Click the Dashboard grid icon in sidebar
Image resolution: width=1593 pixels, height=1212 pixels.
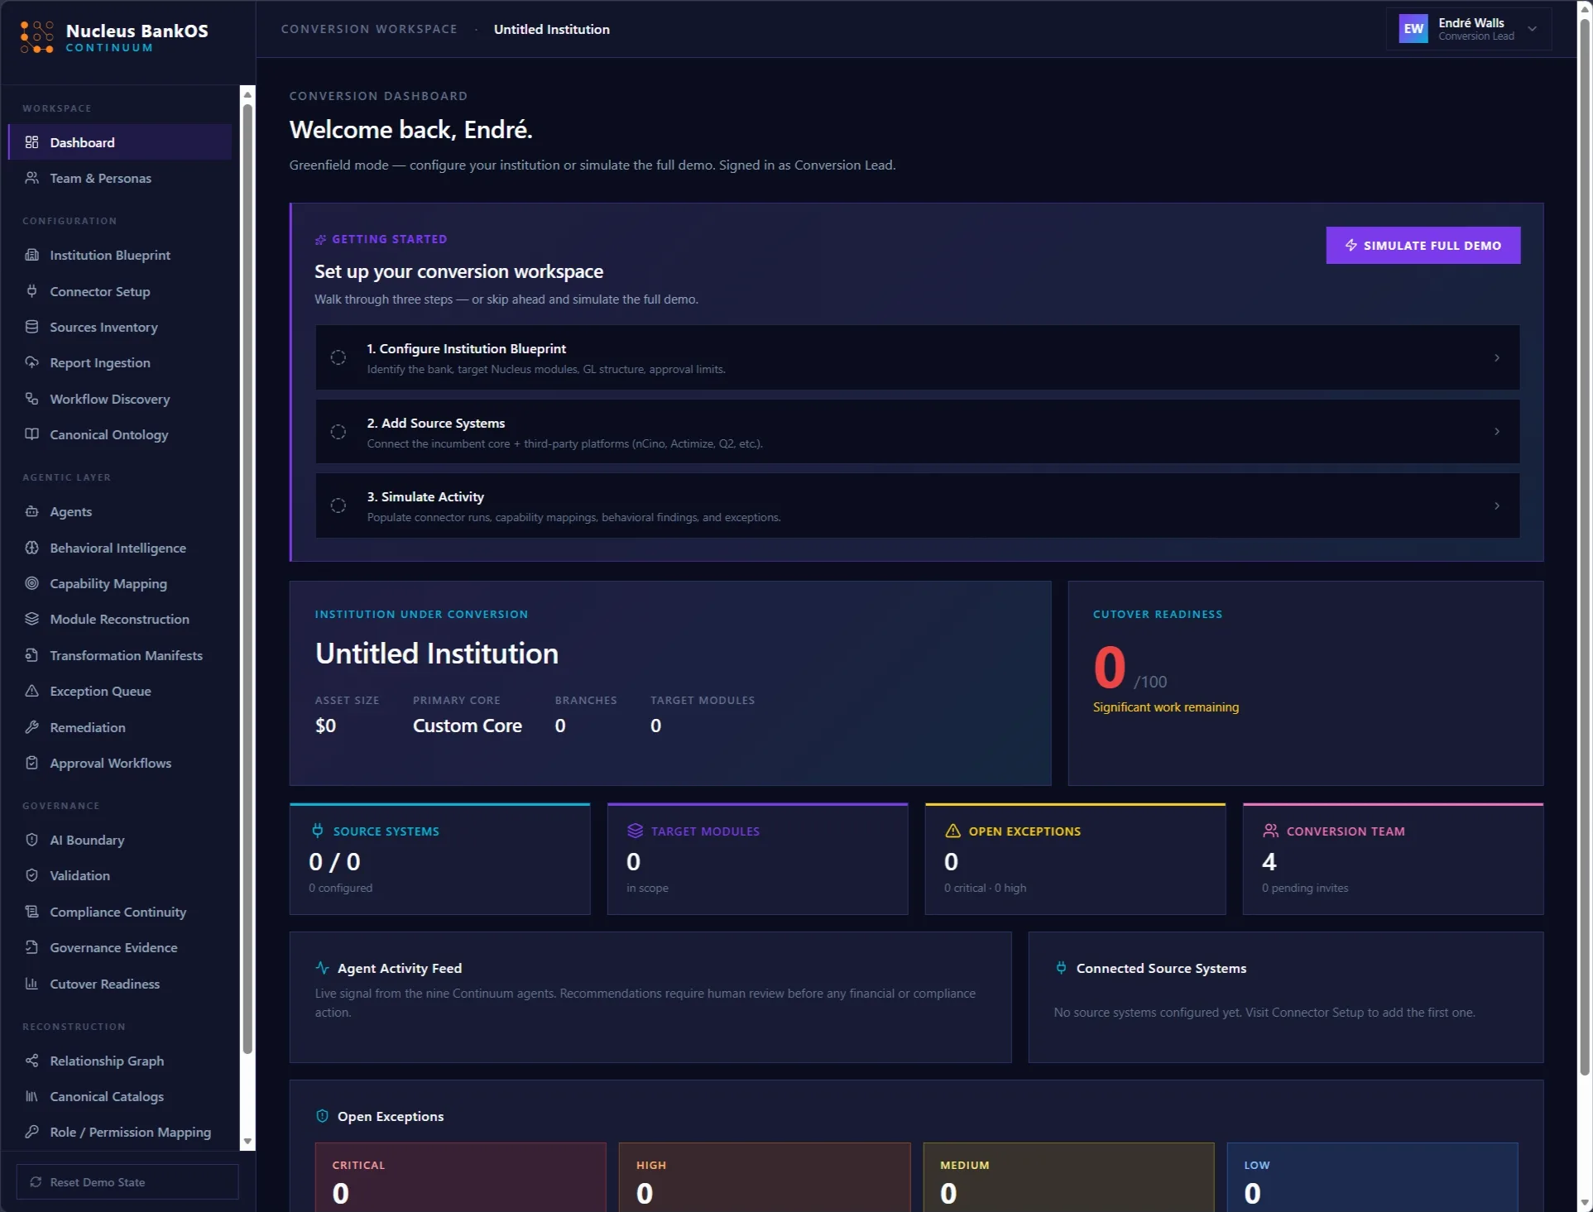[x=31, y=142]
